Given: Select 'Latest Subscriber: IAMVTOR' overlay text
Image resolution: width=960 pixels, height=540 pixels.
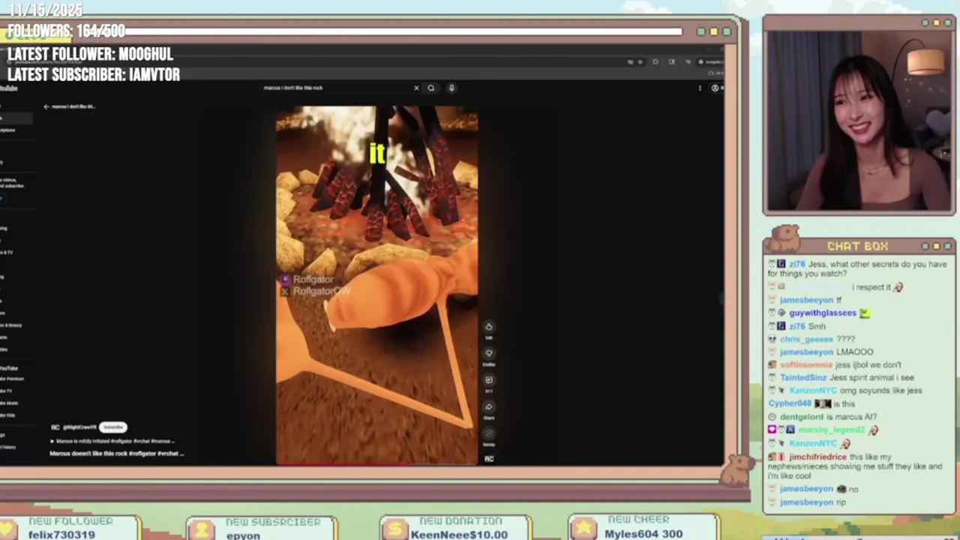Looking at the screenshot, I should coord(94,74).
